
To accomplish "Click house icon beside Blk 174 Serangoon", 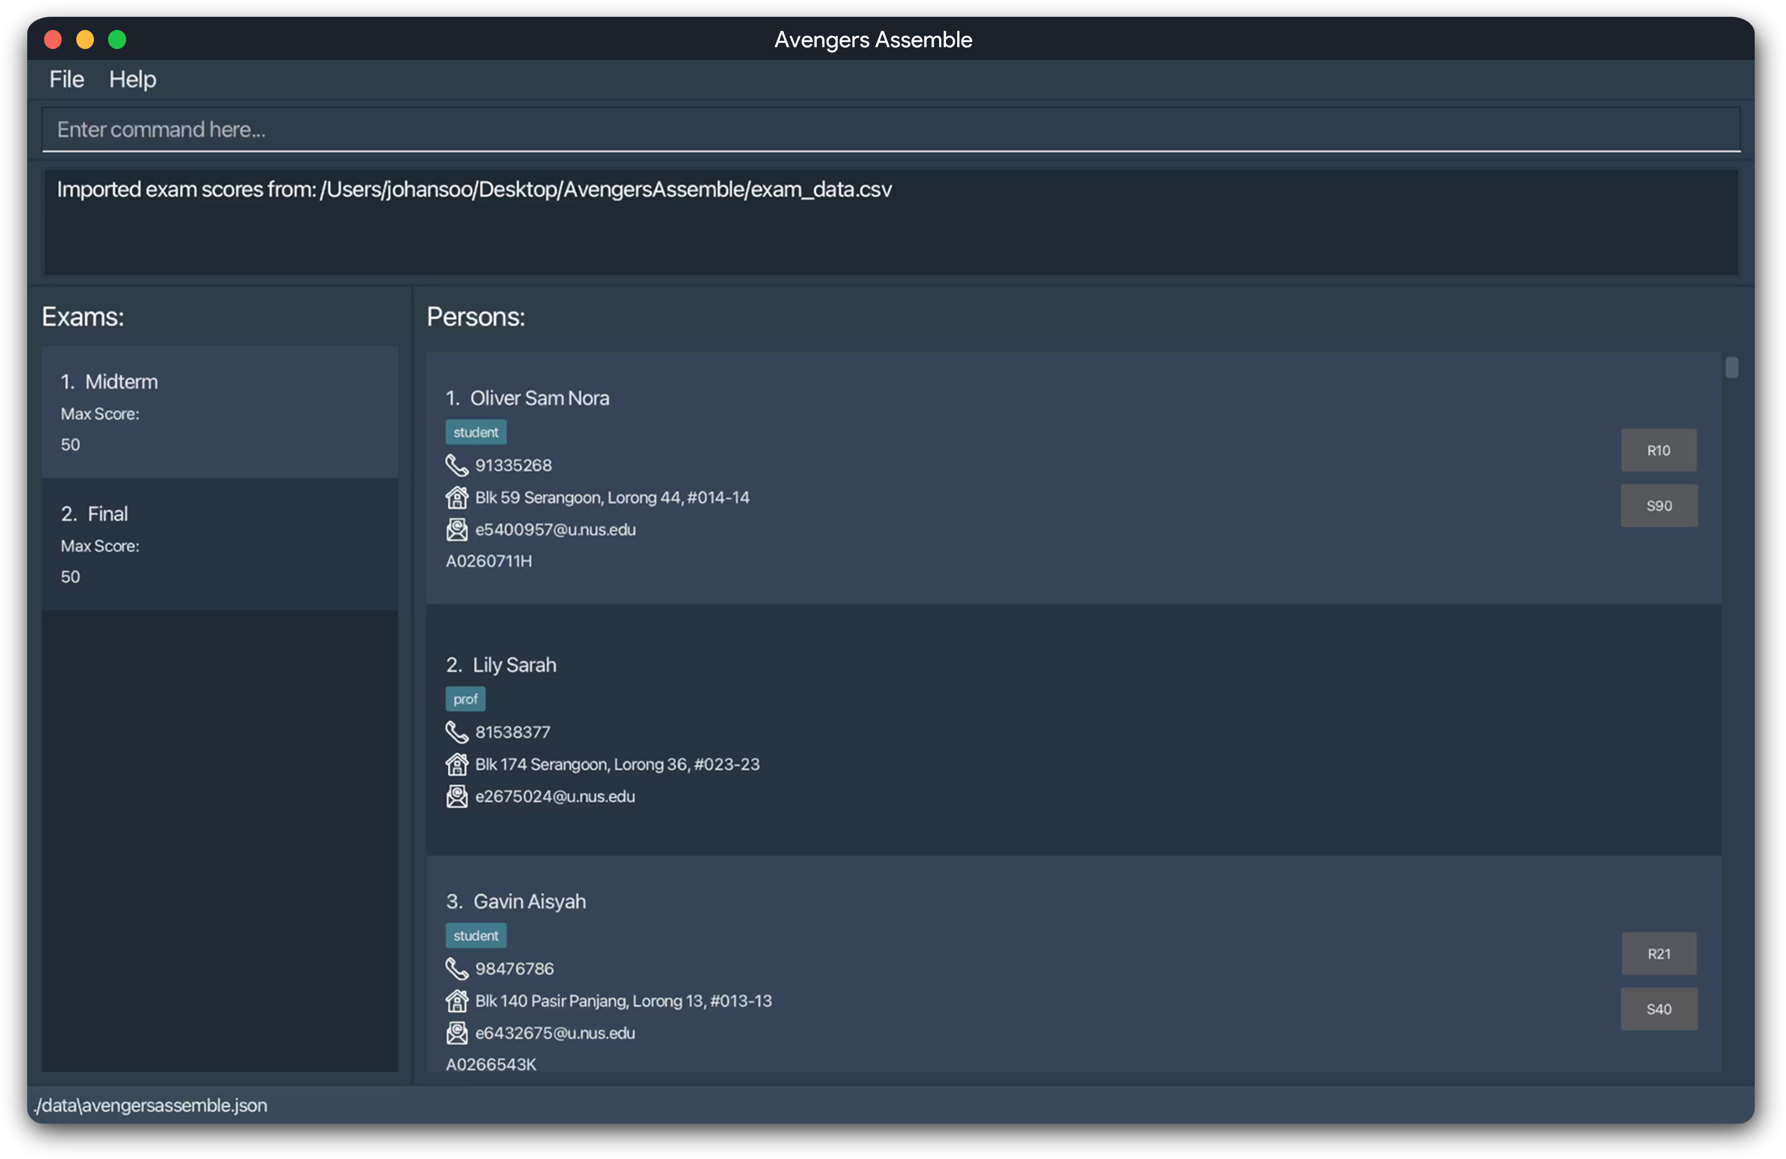I will coord(456,764).
